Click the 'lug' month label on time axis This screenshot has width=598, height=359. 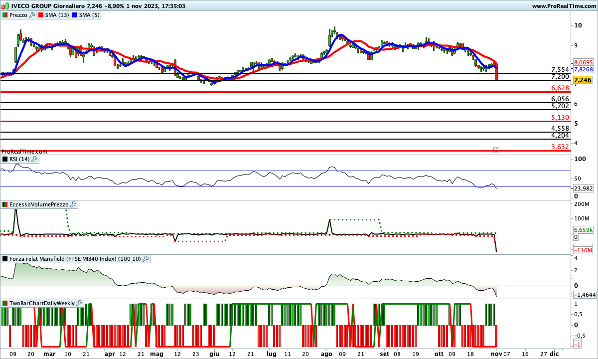click(x=271, y=353)
